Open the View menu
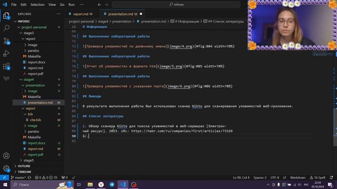 coord(52,5)
